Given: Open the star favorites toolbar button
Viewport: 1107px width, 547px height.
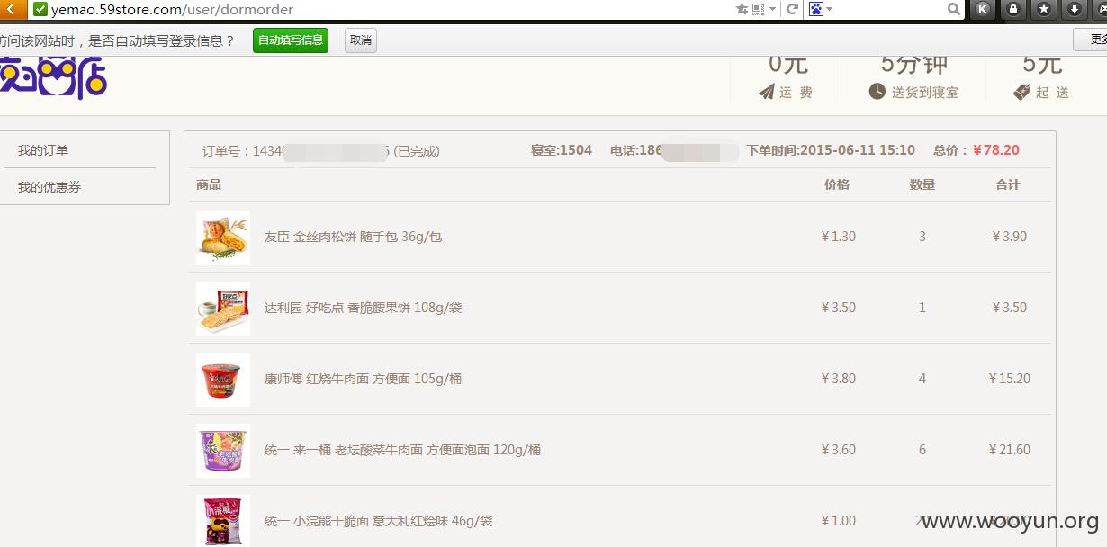Looking at the screenshot, I should pyautogui.click(x=1044, y=9).
